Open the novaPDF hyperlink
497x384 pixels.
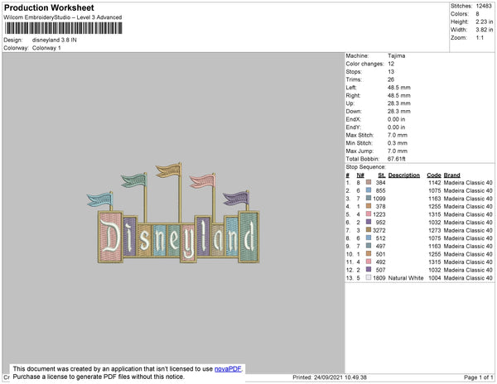(228, 369)
